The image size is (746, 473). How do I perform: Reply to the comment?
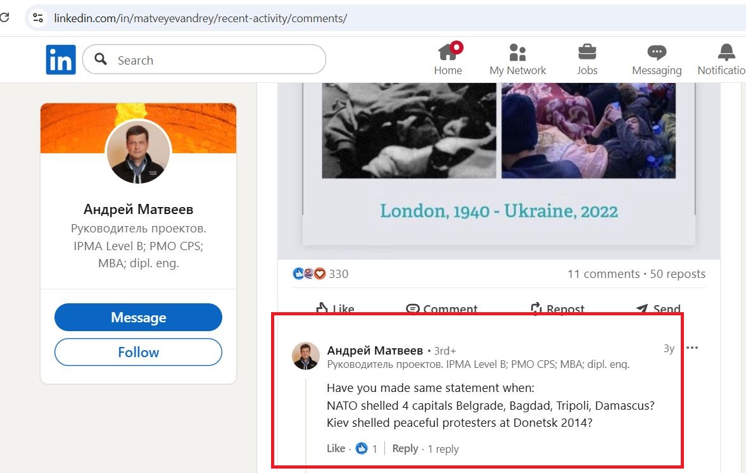pos(405,448)
